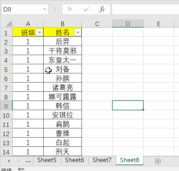This screenshot has width=179, height=171.
Task: Click the confirm checkmark icon in formula bar
Action: click(86, 9)
